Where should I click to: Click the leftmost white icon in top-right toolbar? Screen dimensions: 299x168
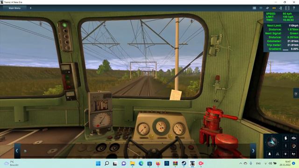[254, 8]
